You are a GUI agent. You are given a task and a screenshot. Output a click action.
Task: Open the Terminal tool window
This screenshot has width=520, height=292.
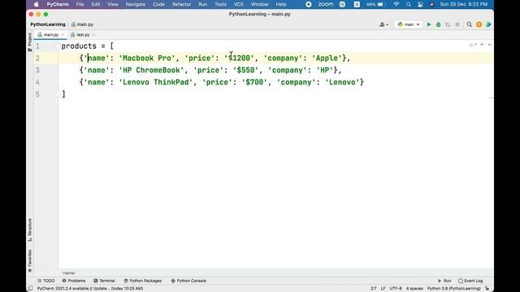tap(104, 281)
